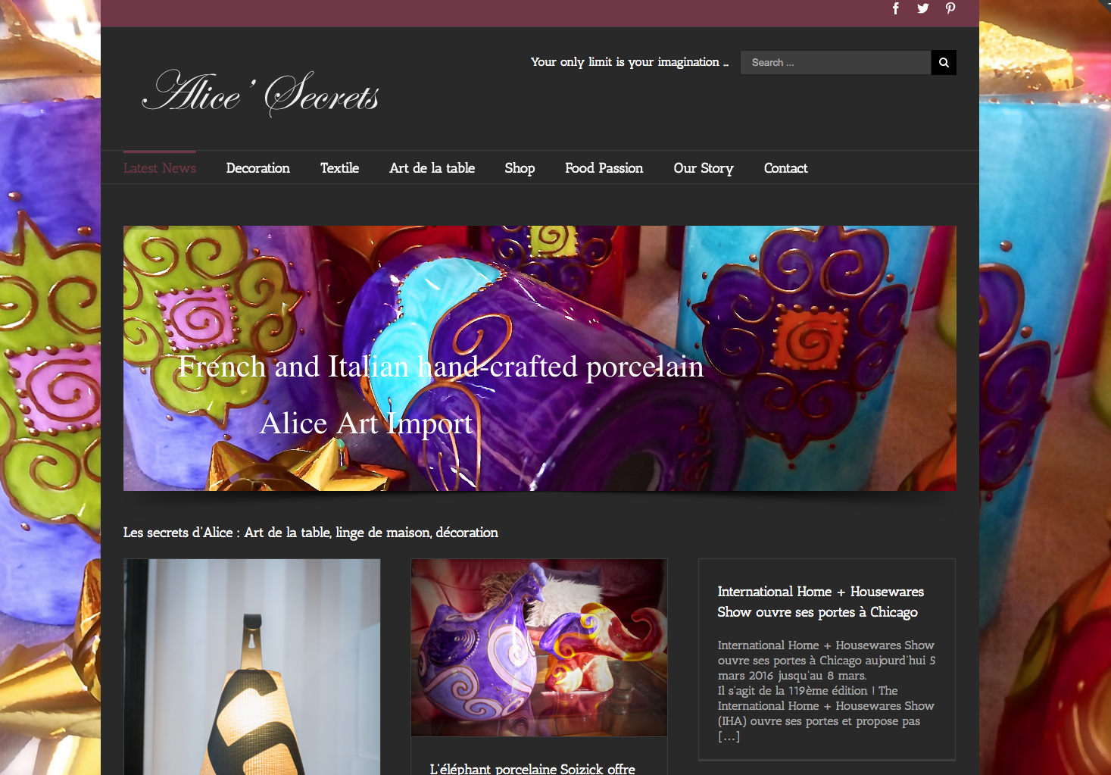Open the Our Story page
Screen dimensions: 1111x775
pos(704,168)
